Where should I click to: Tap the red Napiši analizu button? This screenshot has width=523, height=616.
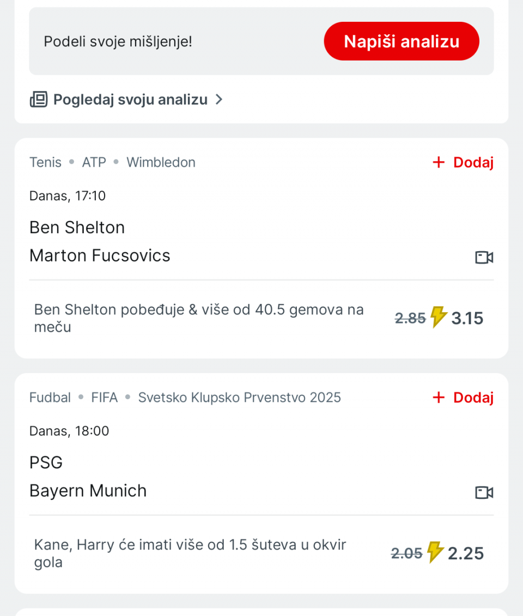[401, 41]
